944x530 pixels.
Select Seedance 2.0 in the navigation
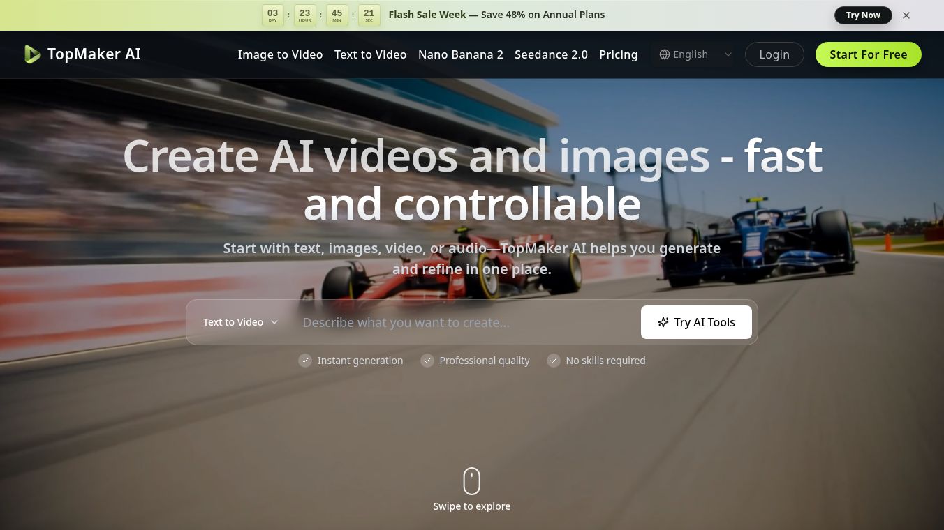tap(551, 54)
